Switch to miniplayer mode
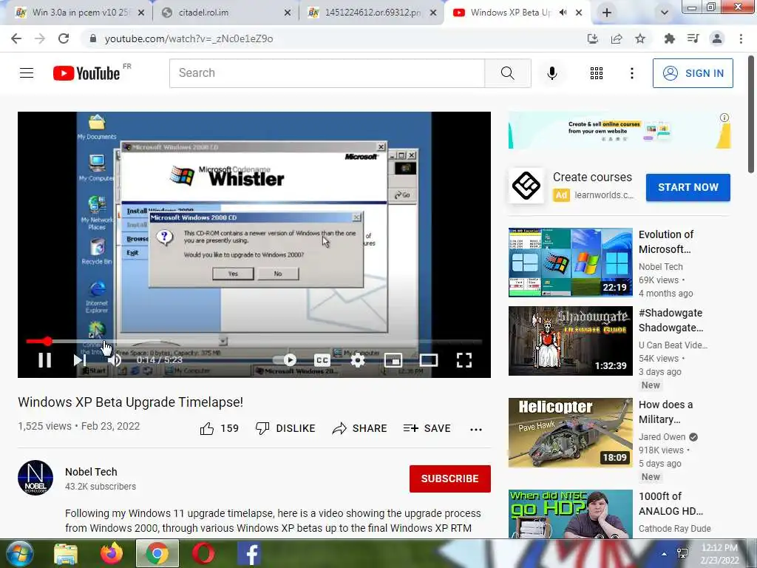Viewport: 757px width, 568px height. click(x=393, y=360)
